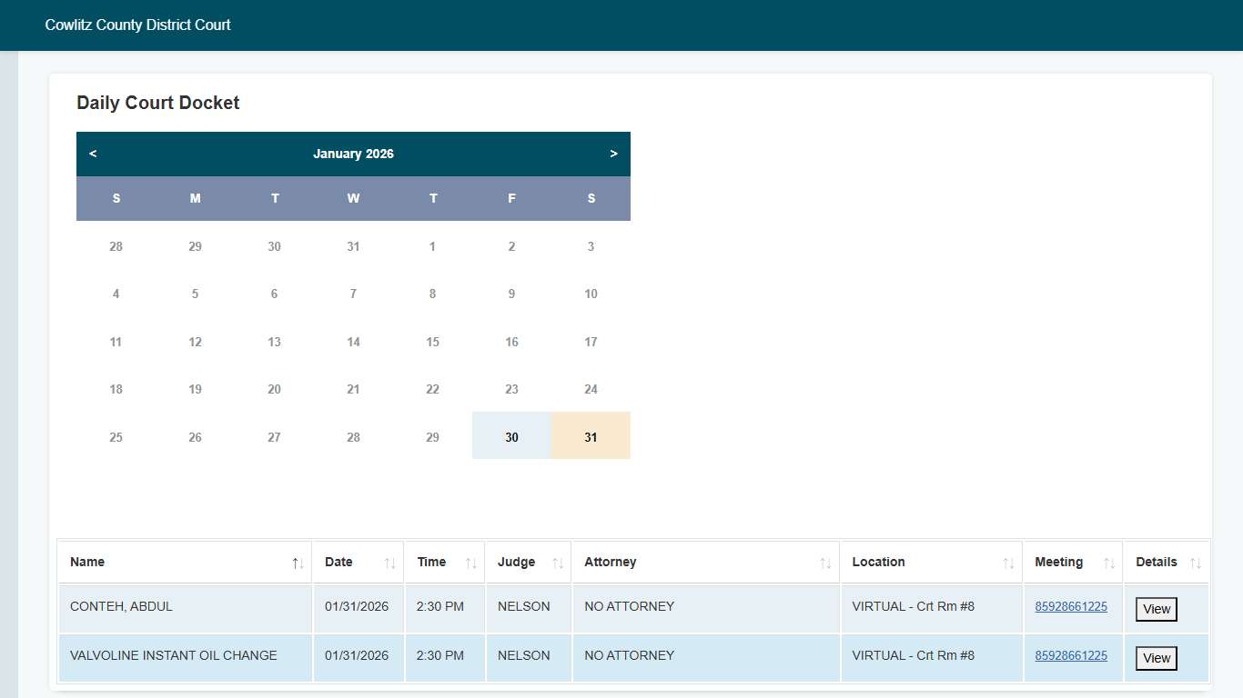This screenshot has height=698, width=1243.
Task: Pick January 15 in the calendar
Action: (x=432, y=342)
